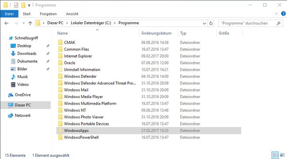
Task: Switch to the Start ribbon tab
Action: pyautogui.click(x=27, y=14)
